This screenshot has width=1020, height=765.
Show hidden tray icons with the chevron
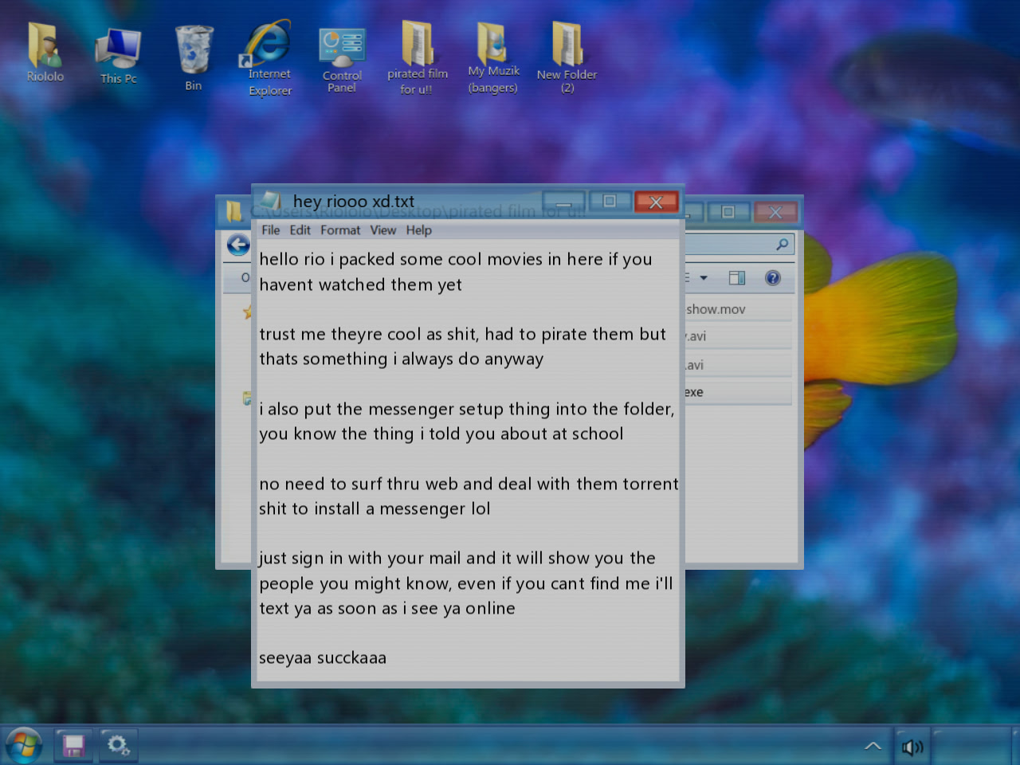(x=873, y=746)
